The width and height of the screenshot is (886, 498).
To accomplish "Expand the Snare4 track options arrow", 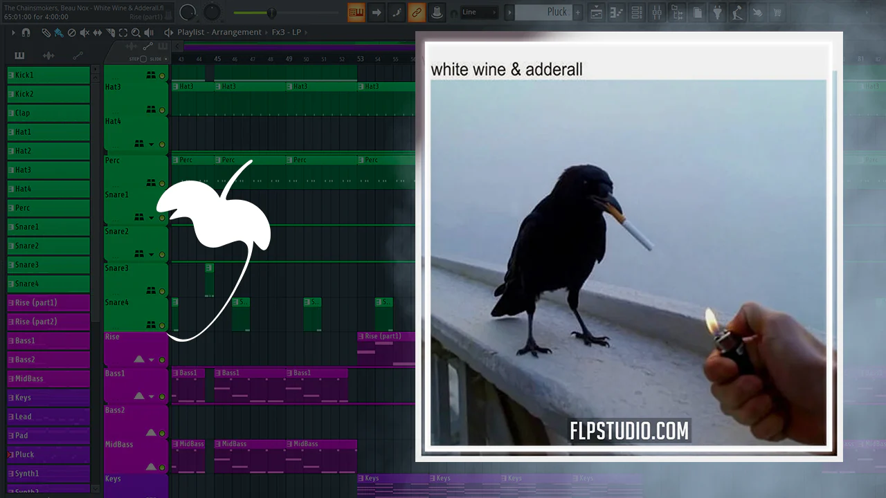I will tap(152, 324).
